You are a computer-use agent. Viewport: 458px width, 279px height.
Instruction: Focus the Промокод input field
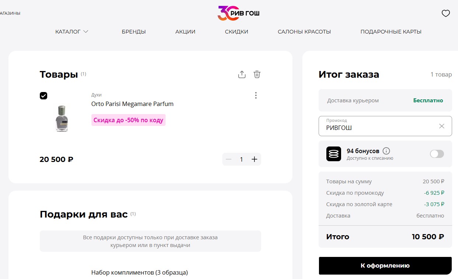[380, 126]
